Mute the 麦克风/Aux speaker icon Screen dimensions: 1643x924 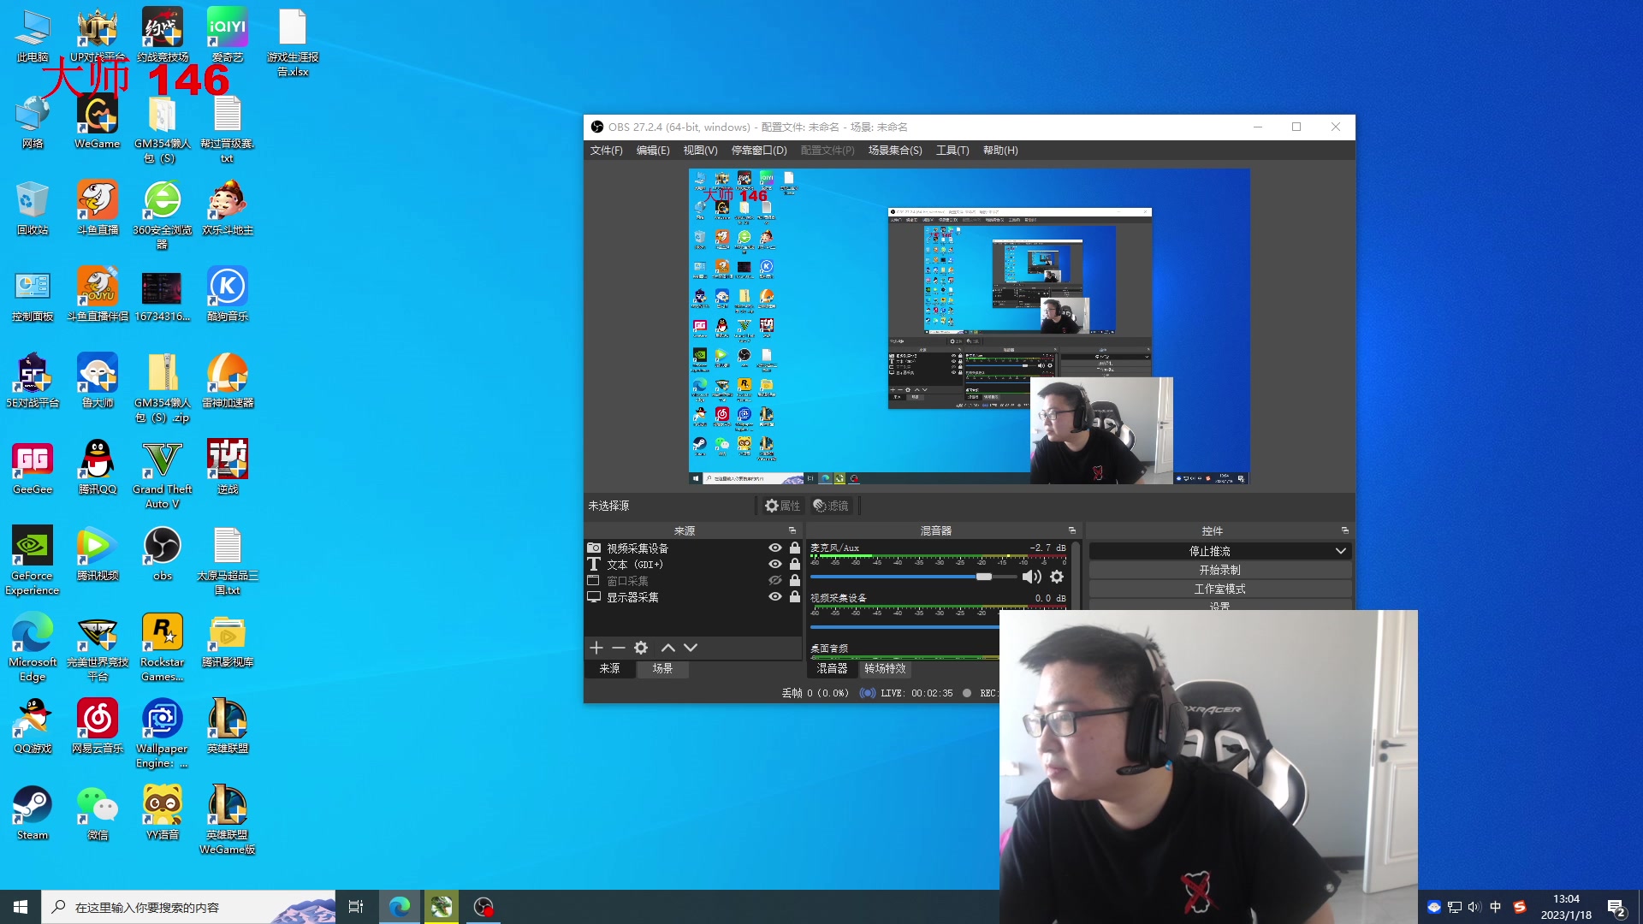1032,577
